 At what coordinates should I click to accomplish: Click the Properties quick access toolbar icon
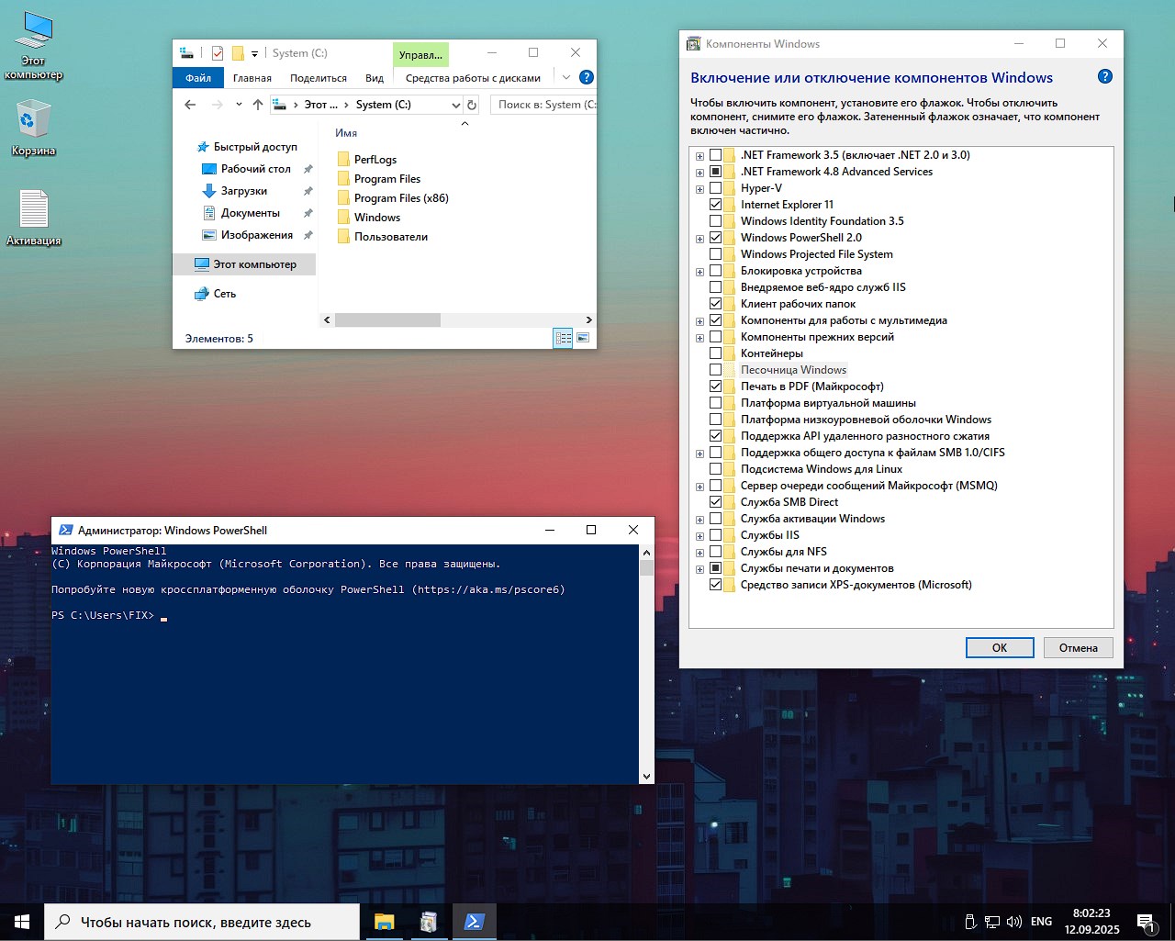pos(218,53)
